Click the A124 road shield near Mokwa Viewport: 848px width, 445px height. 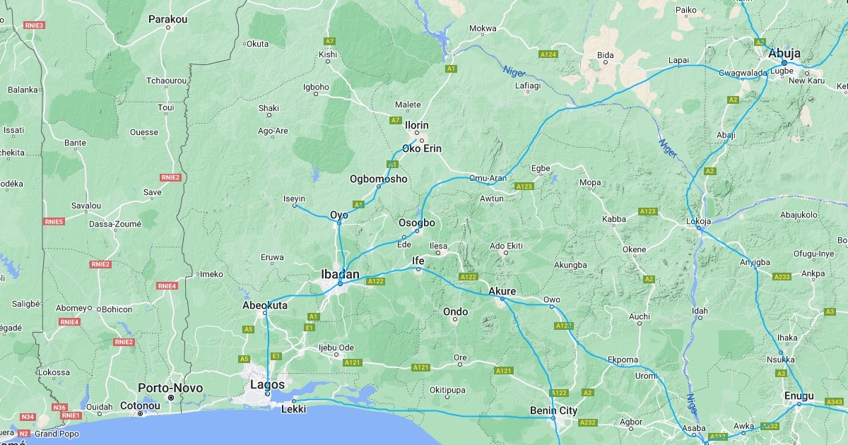[548, 54]
